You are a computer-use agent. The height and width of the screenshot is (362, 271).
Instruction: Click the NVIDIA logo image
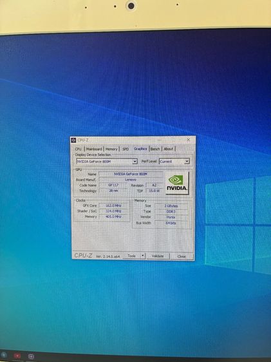[x=177, y=183]
